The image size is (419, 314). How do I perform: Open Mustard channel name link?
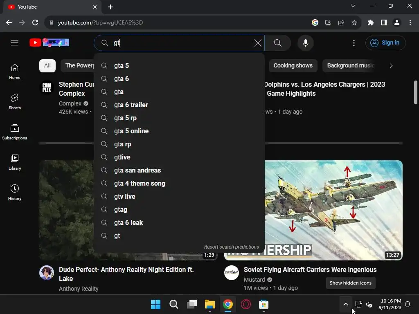click(255, 280)
